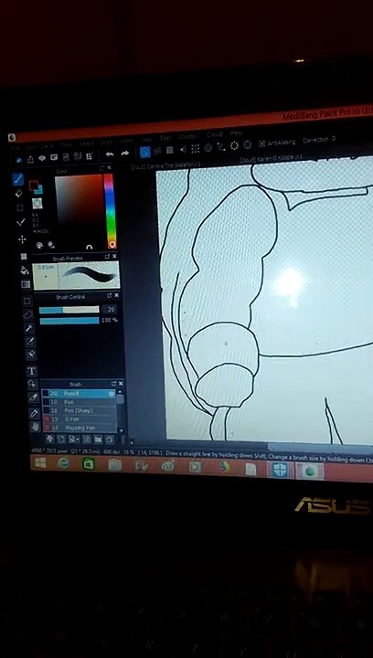Switch to the Karen O Koopa document tab

[x=271, y=159]
